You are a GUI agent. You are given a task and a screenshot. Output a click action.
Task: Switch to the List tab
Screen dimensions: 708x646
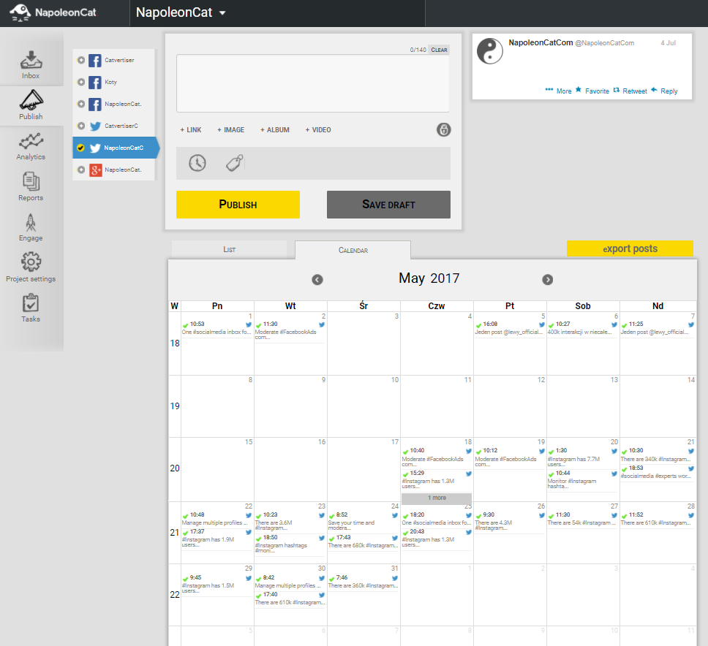pyautogui.click(x=230, y=249)
